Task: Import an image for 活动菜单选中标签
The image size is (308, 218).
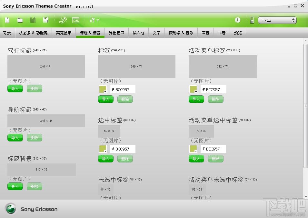Action: click(196, 159)
